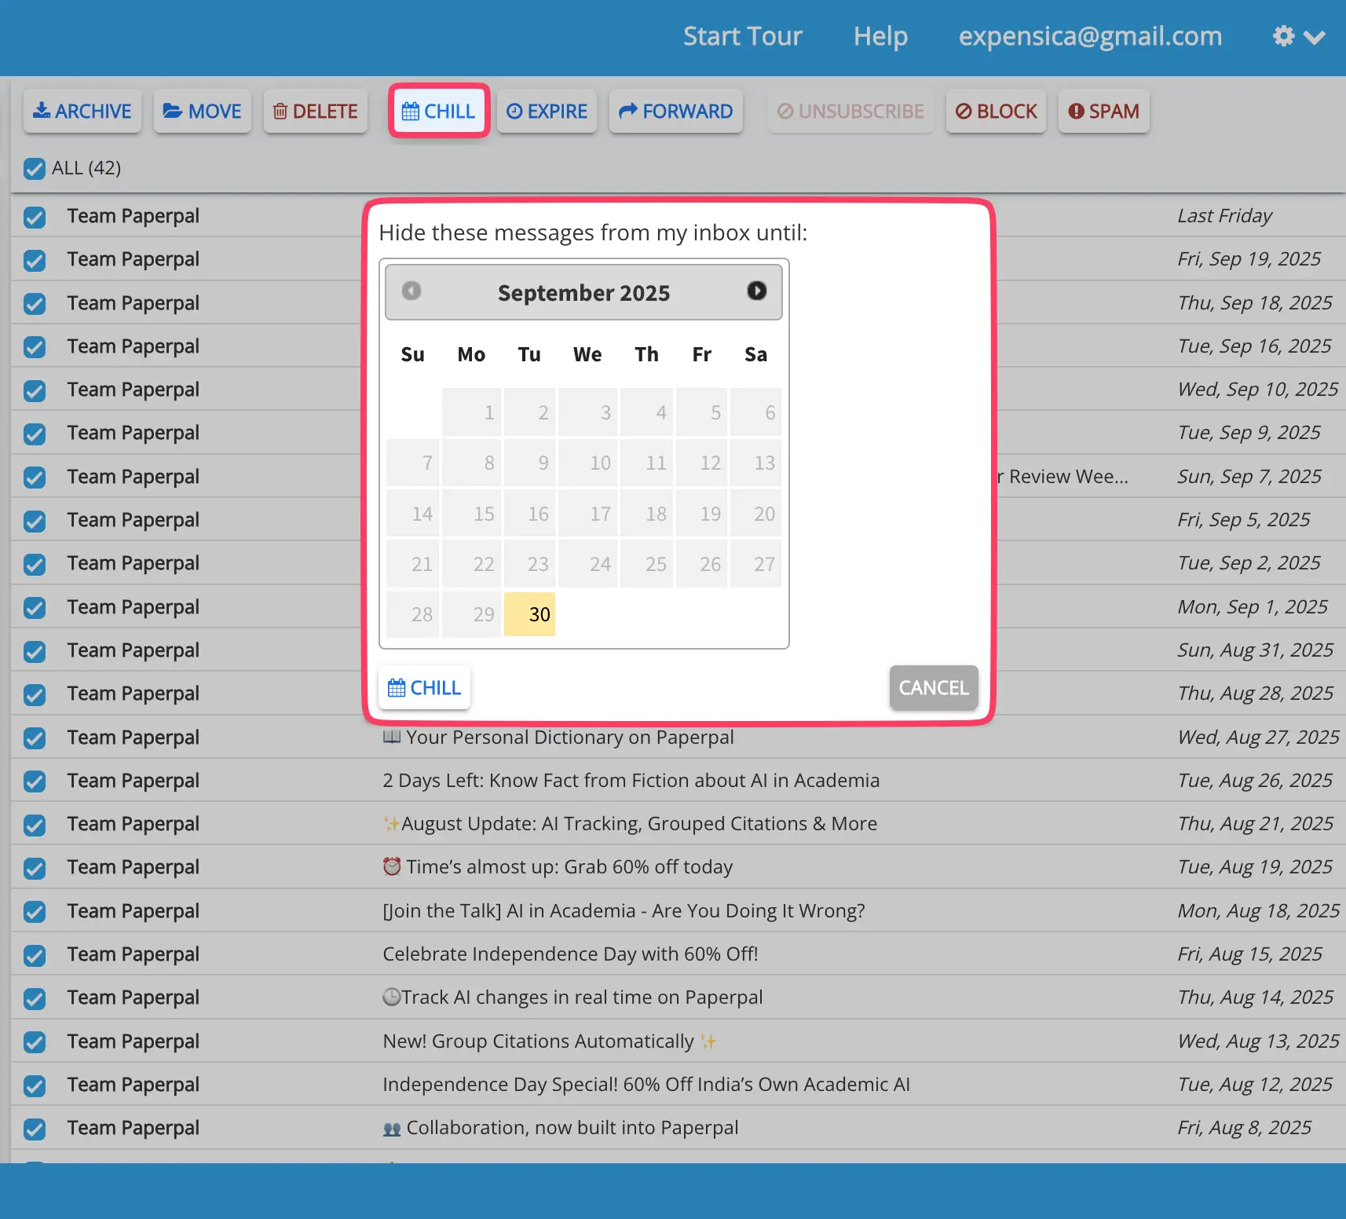Open the settings gear dropdown
The height and width of the screenshot is (1219, 1346).
point(1298,37)
